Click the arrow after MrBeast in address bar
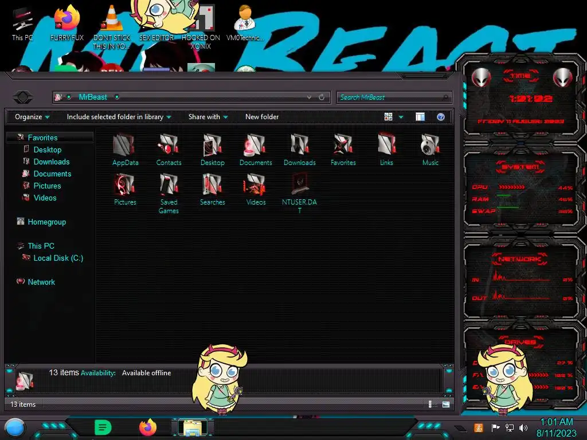 point(117,97)
